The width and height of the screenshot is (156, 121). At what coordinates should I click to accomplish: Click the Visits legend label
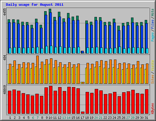point(153,66)
